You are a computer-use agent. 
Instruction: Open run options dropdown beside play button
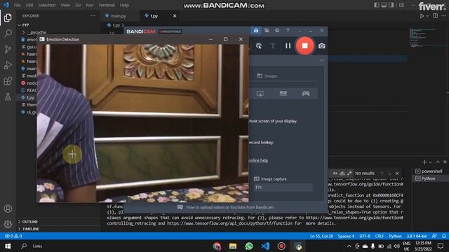point(427,16)
